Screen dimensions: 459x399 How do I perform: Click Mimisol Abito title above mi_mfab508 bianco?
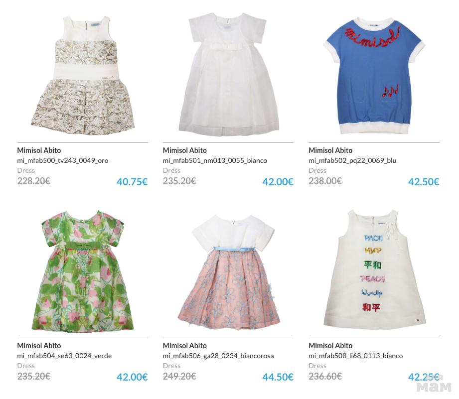pos(330,346)
